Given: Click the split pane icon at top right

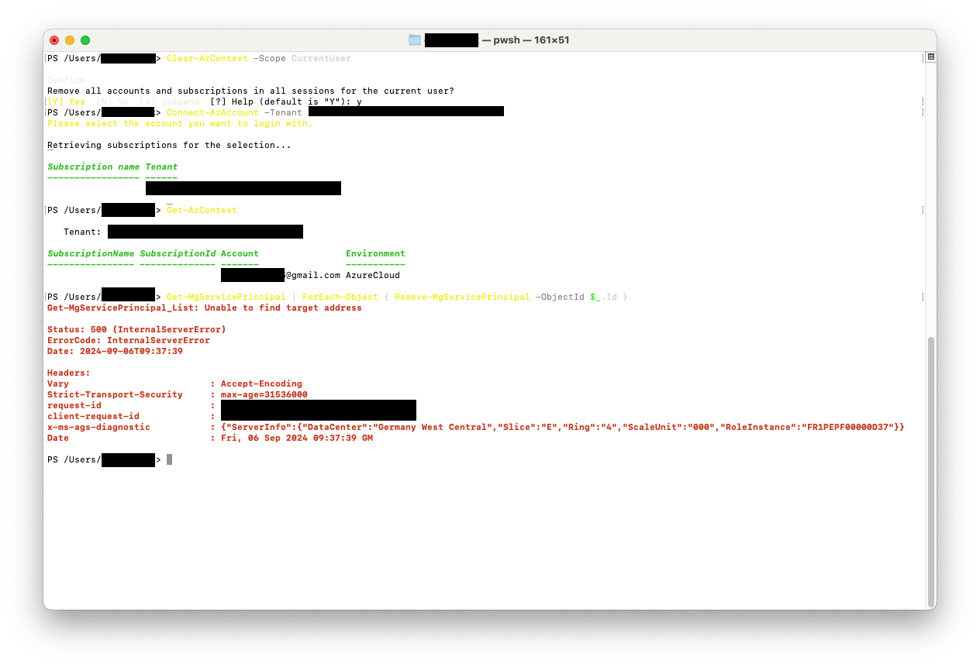Looking at the screenshot, I should coord(931,57).
